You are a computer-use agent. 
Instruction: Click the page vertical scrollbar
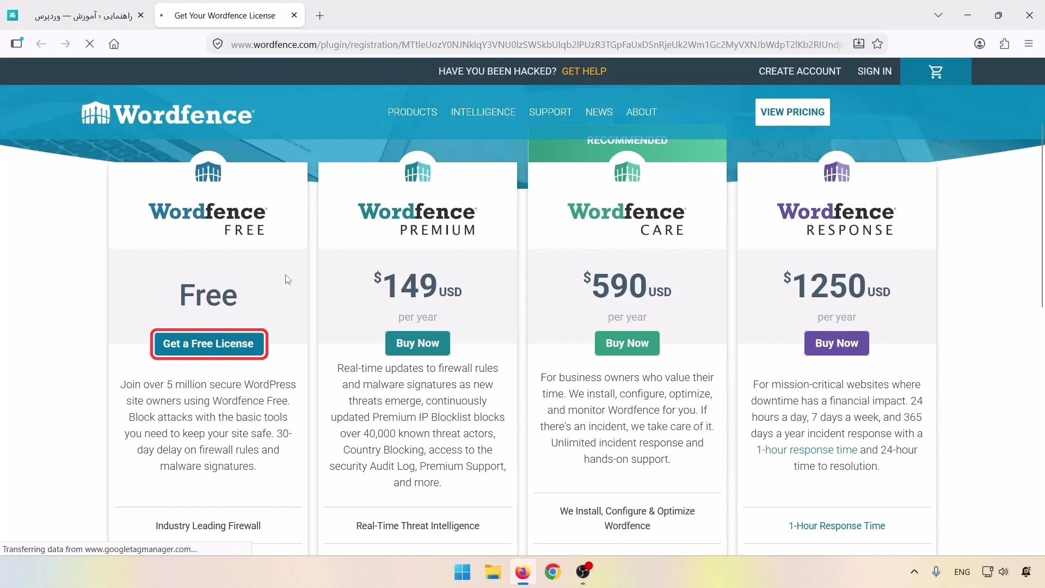[1042, 215]
